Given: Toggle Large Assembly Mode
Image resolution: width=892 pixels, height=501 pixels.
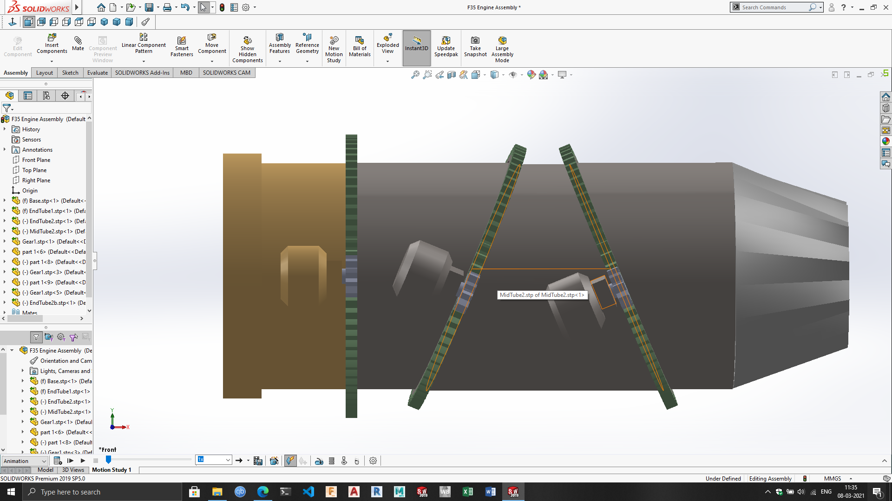Looking at the screenshot, I should coord(502,49).
